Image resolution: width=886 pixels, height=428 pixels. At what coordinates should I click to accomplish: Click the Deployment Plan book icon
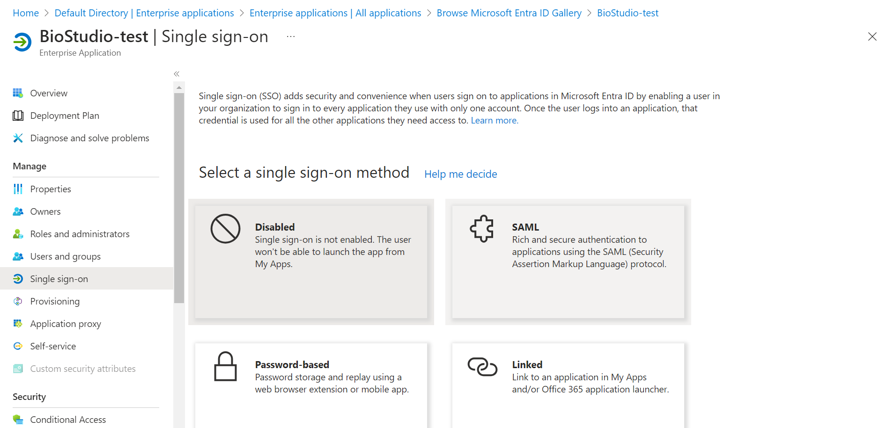[x=18, y=116]
